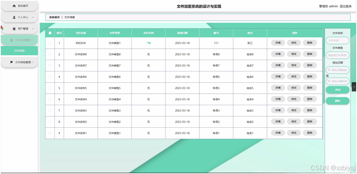Click the 删除 button in the filter panel
This screenshot has width=357, height=174.
337,101
